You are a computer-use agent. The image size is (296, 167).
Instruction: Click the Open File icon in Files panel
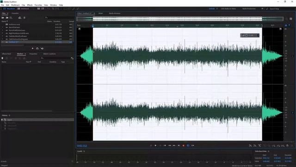[x=3, y=18]
